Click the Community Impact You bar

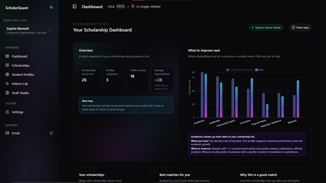pyautogui.click(x=236, y=102)
